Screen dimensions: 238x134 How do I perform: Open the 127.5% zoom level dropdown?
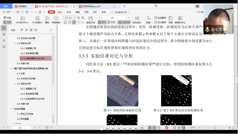click(74, 18)
